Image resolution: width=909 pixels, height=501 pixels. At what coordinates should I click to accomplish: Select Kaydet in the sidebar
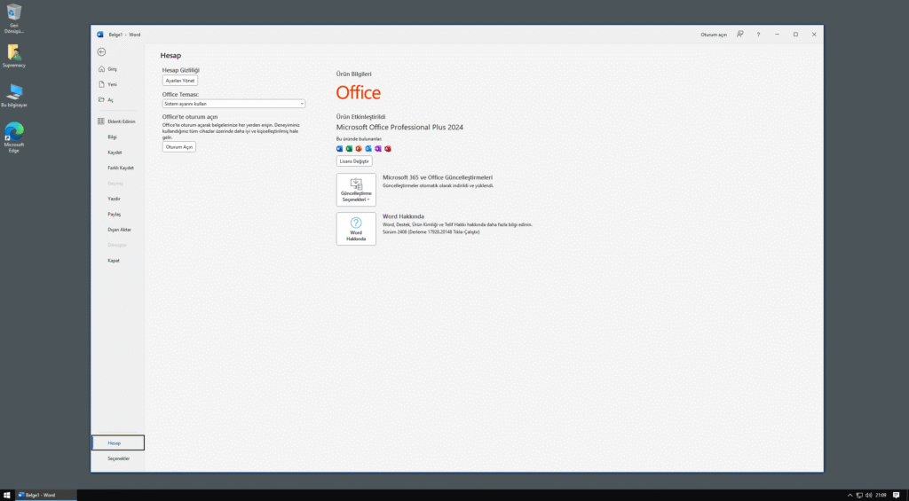point(118,153)
